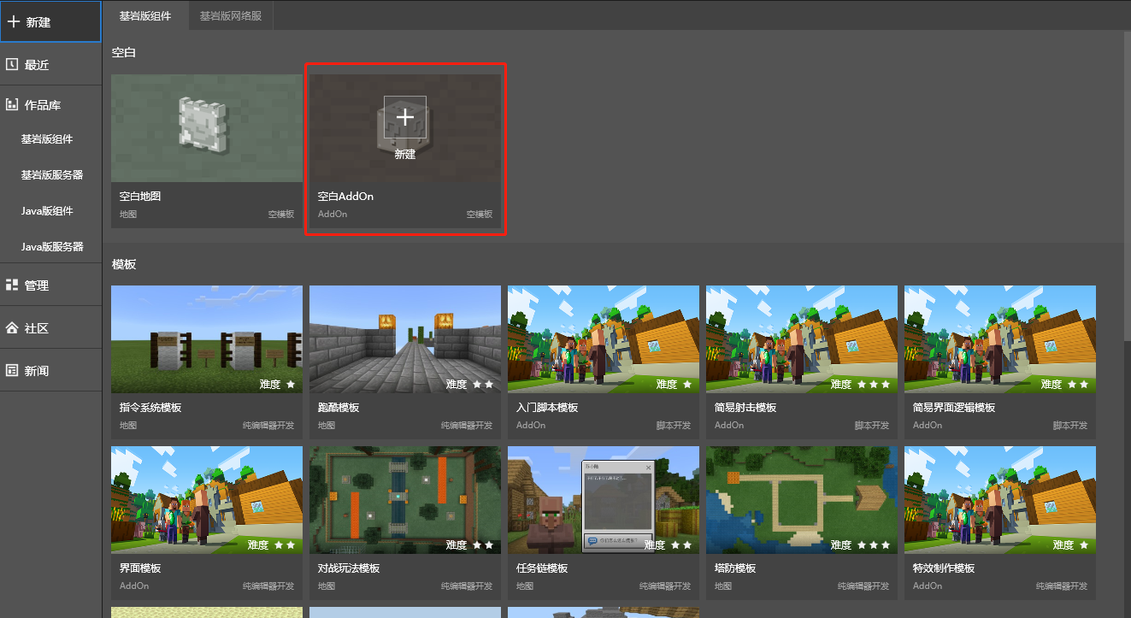Open the 社区 menu item
Image resolution: width=1131 pixels, height=618 pixels.
coord(50,328)
